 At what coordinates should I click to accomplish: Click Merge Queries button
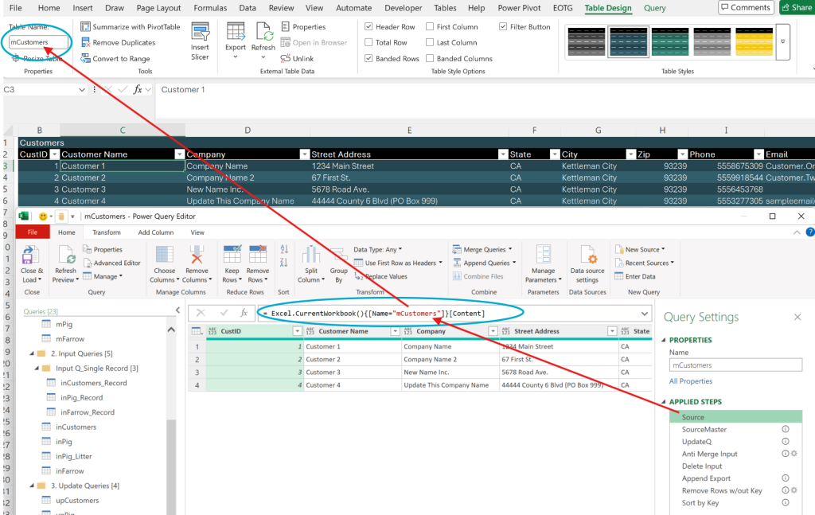click(x=482, y=249)
